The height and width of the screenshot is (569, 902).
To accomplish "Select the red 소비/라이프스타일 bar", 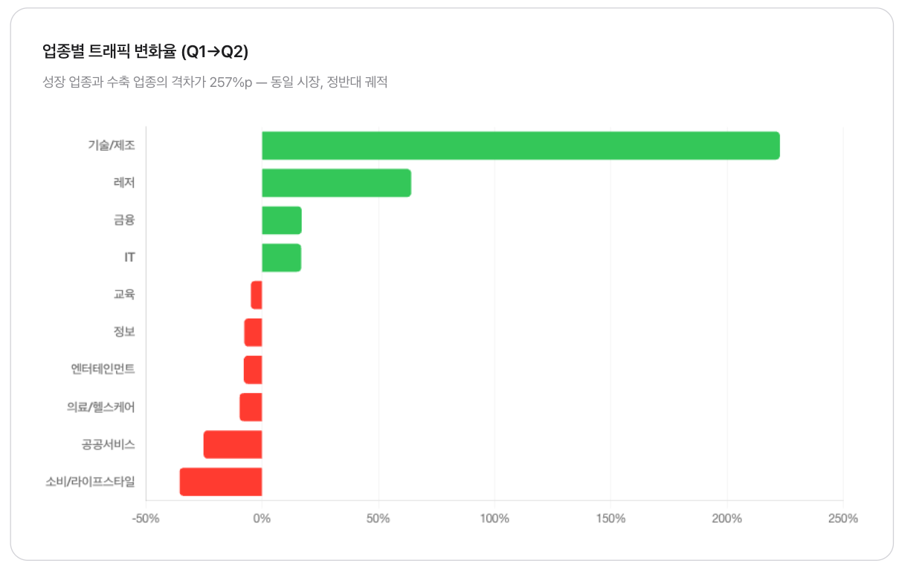I will tap(221, 481).
